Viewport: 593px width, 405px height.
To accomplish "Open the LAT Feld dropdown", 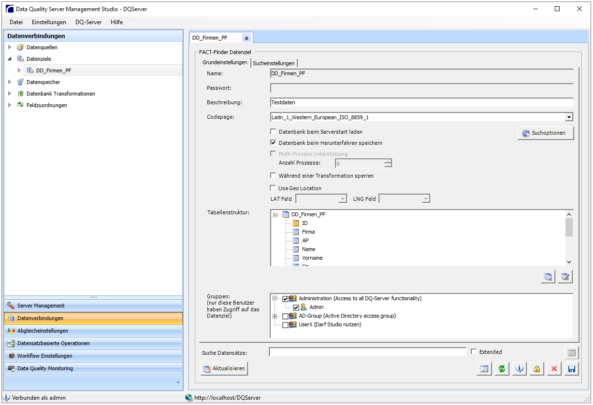I will point(343,199).
